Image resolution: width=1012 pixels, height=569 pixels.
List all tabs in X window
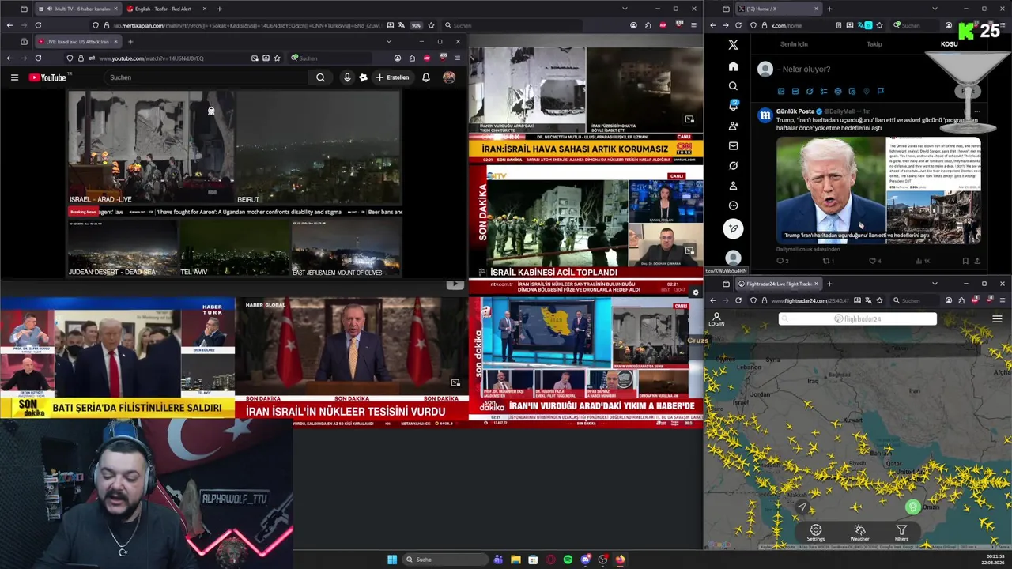(x=935, y=9)
